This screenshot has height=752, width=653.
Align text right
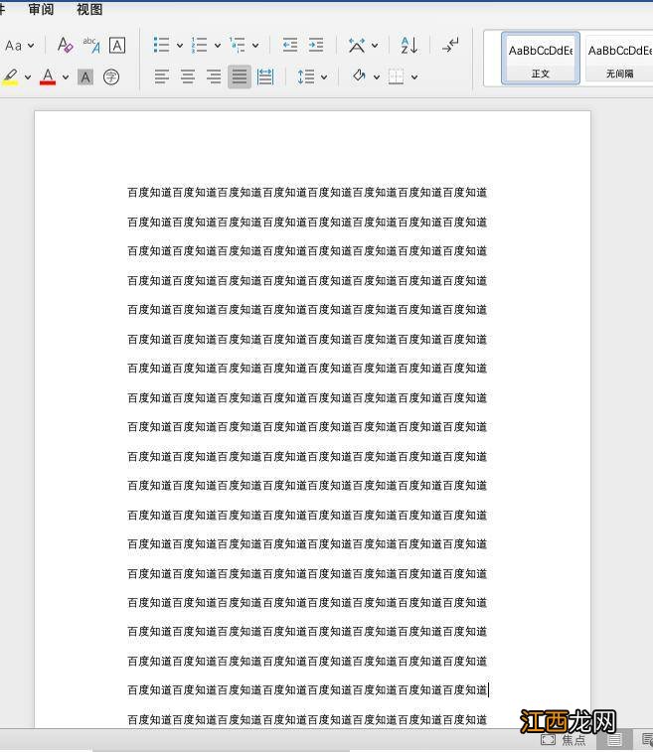[x=214, y=76]
